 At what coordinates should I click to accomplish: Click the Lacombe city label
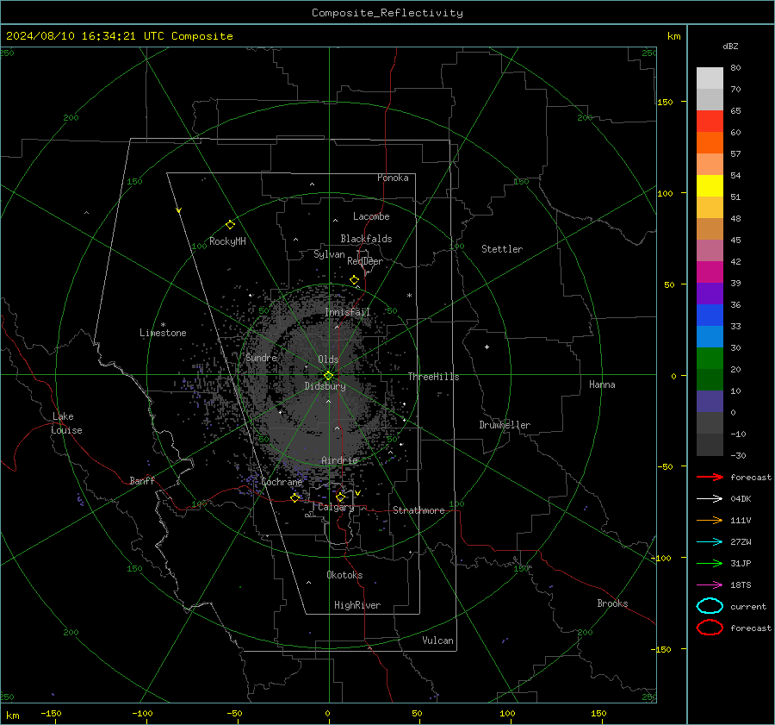point(371,216)
